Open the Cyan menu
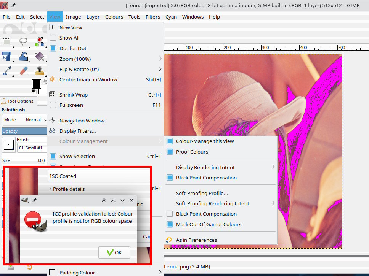369x276 pixels. click(171, 17)
